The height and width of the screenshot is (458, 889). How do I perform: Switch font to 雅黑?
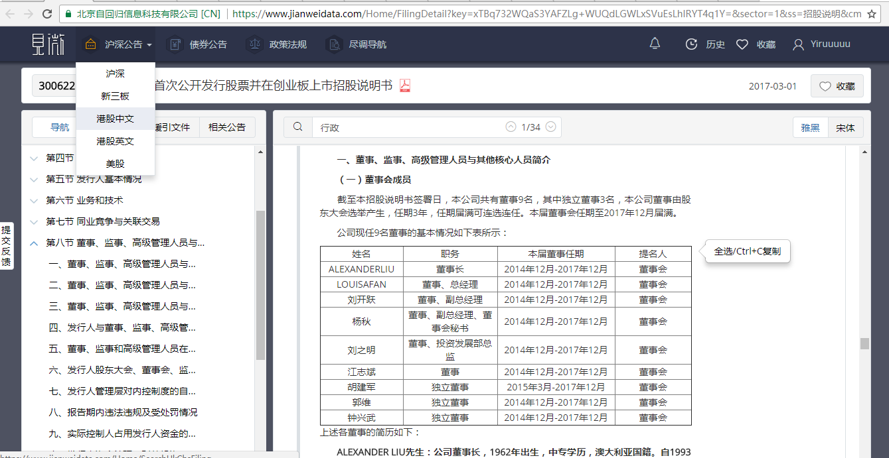click(810, 128)
